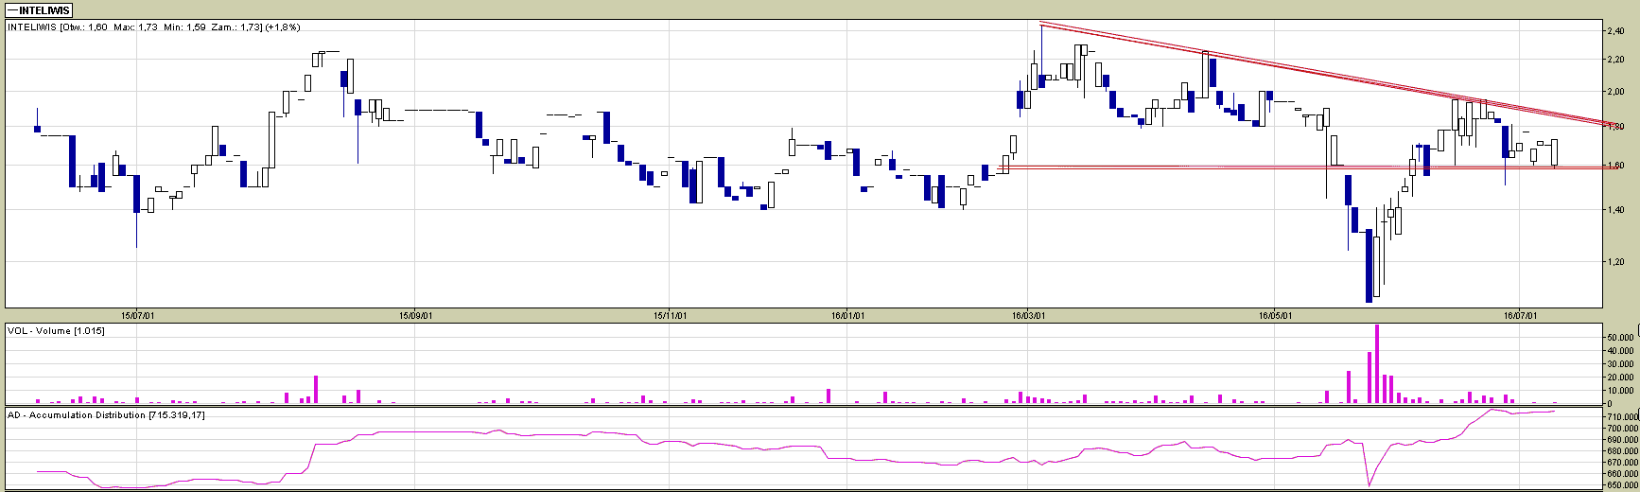
Task: Click the VOL - Volume panel label
Action: pyautogui.click(x=56, y=330)
